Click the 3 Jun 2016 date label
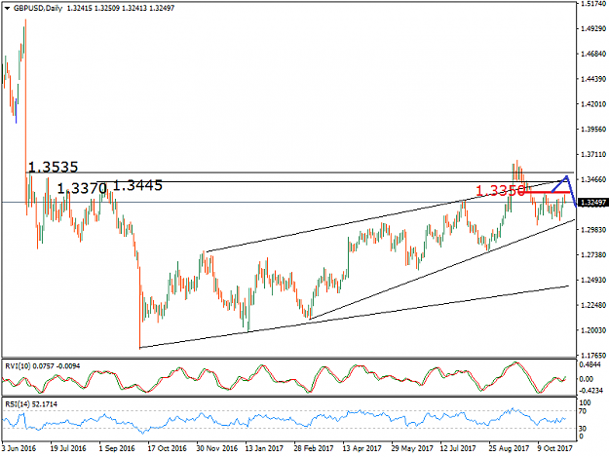Image resolution: width=609 pixels, height=457 pixels. pyautogui.click(x=19, y=448)
